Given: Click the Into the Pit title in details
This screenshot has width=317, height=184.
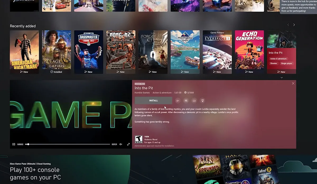Looking at the screenshot, I should 144,88.
